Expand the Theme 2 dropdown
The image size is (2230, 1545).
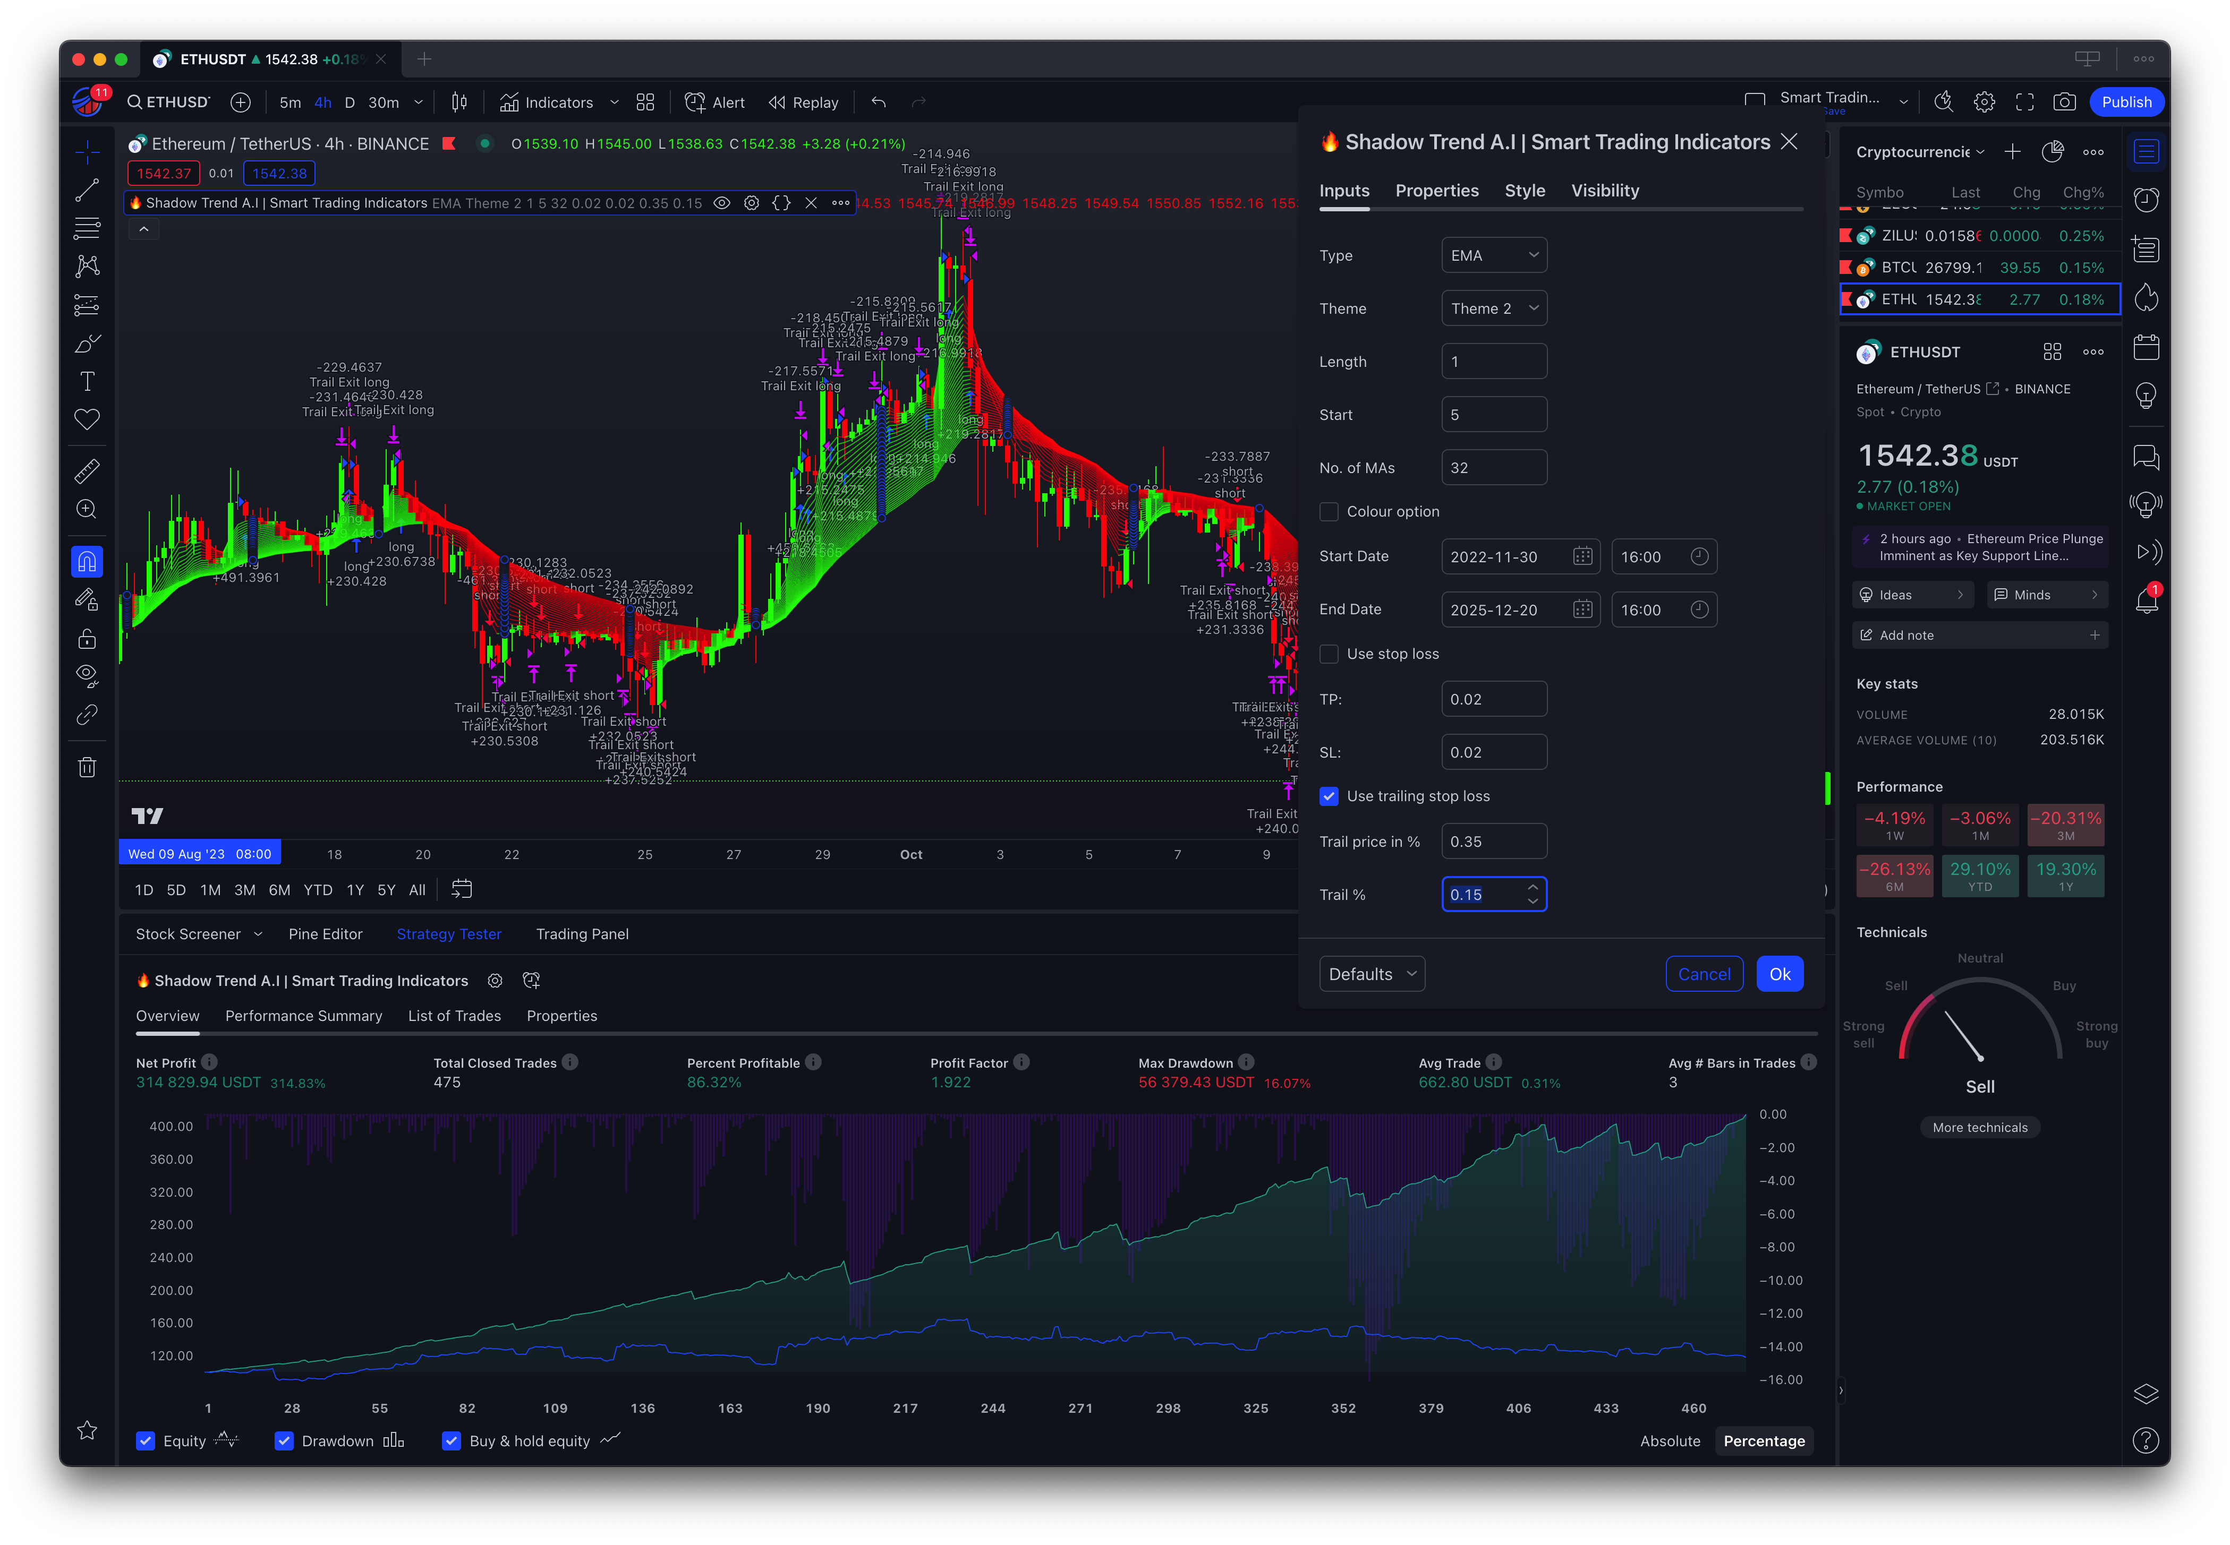point(1493,309)
